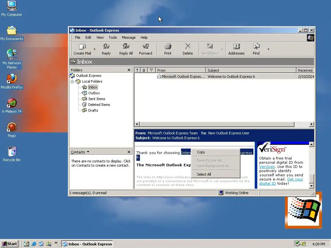
Task: Sort by the Priority column header
Action: point(137,70)
